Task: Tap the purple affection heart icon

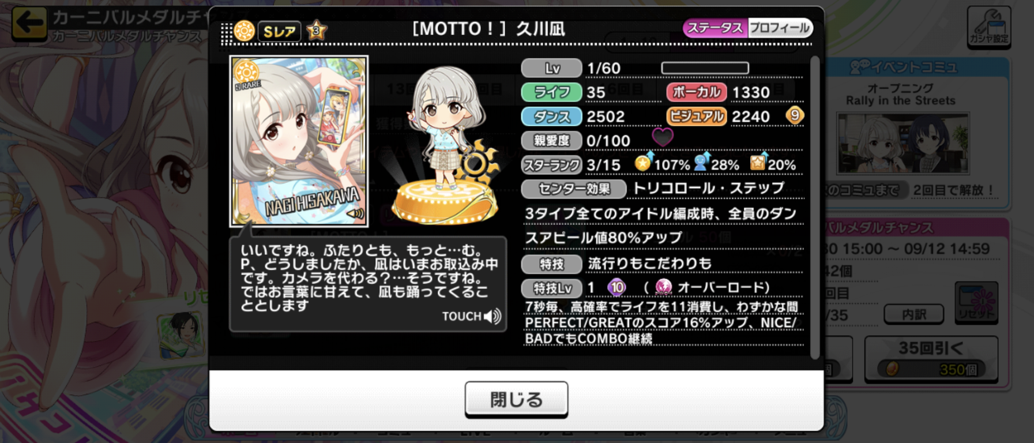Action: tap(662, 137)
